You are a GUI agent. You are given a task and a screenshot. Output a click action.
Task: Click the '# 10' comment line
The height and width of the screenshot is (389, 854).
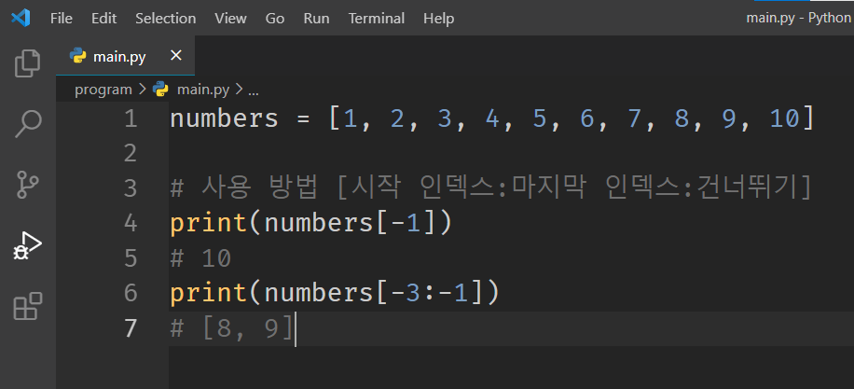pos(201,258)
